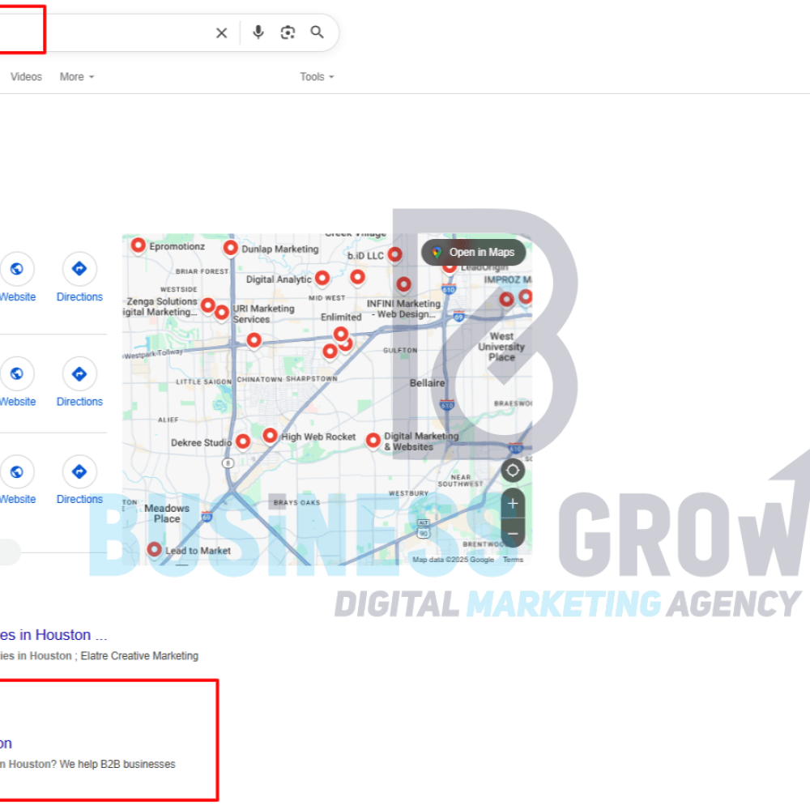Start voice search with microphone icon
810x810 pixels.
[x=258, y=32]
